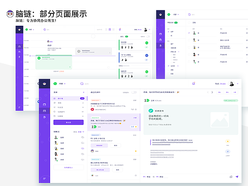The height and width of the screenshot is (186, 248).
Task: Toggle switch at top of calendar task panel
Action: (148, 37)
